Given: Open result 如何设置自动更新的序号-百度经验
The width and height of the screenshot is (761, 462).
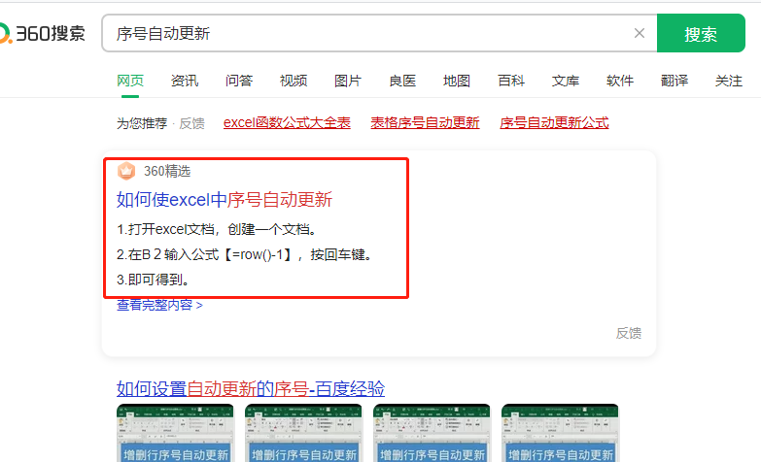Looking at the screenshot, I should point(251,389).
